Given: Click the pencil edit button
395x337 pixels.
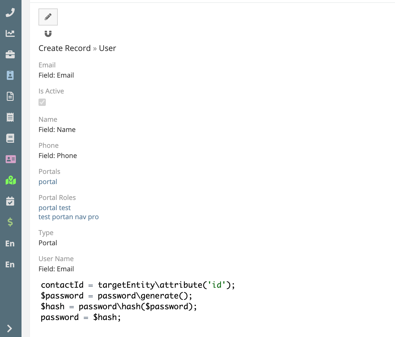Looking at the screenshot, I should 48,17.
